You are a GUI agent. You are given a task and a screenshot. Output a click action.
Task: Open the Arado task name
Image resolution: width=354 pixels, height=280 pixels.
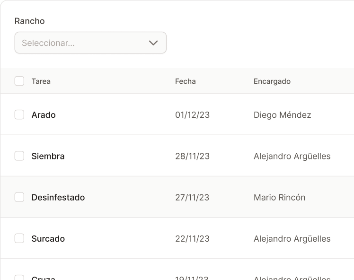pos(44,115)
